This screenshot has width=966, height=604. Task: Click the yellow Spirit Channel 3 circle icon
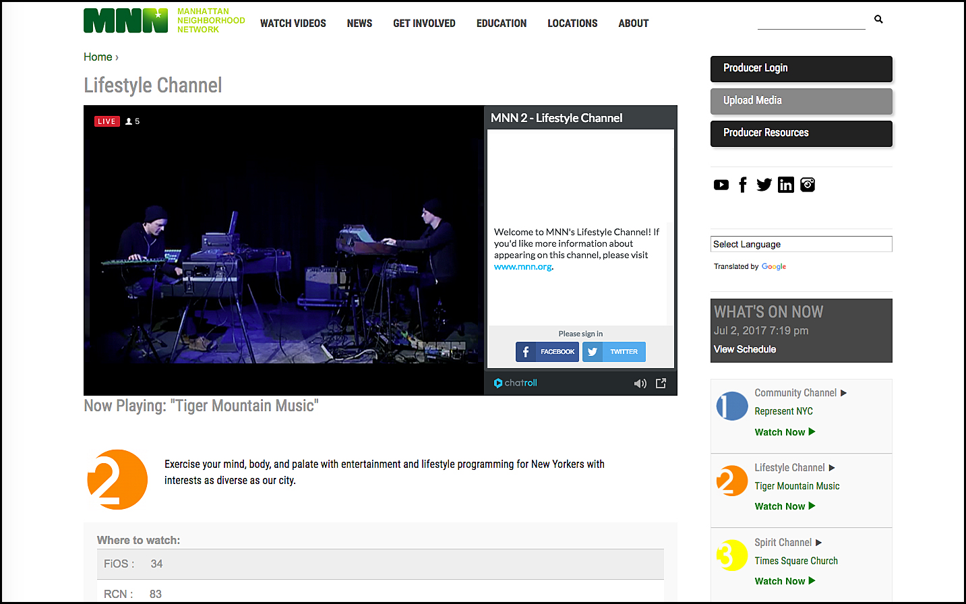click(732, 555)
